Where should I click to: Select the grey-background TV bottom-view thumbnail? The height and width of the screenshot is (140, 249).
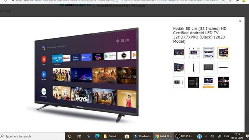(x=209, y=52)
